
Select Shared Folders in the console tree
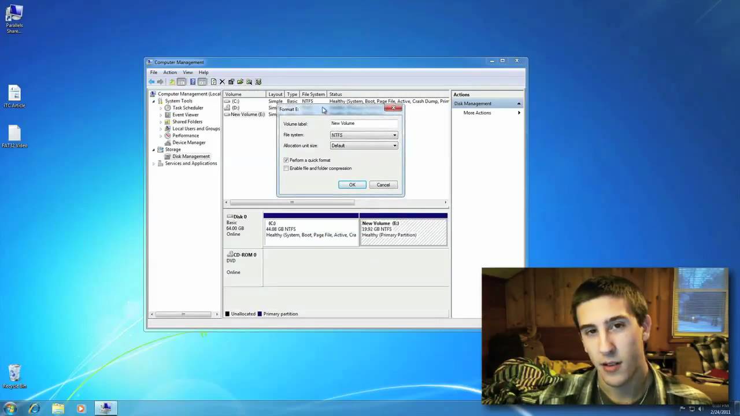pyautogui.click(x=187, y=122)
